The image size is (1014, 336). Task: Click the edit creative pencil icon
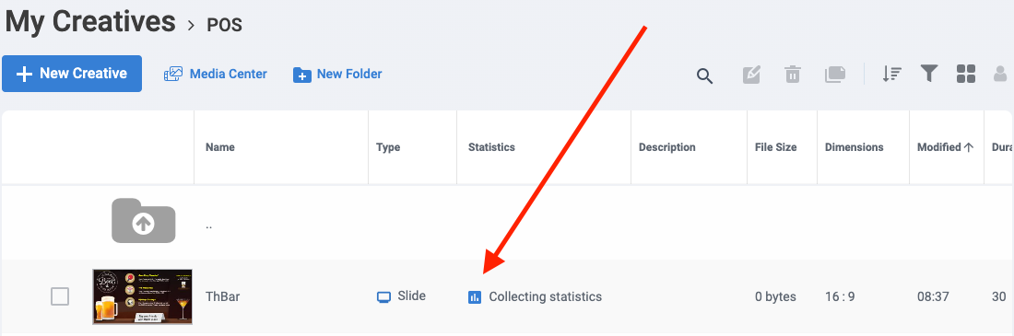pos(751,75)
